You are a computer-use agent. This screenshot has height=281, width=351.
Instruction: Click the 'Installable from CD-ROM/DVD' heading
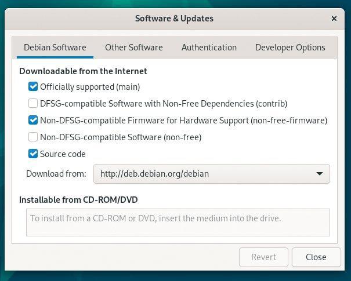78,200
